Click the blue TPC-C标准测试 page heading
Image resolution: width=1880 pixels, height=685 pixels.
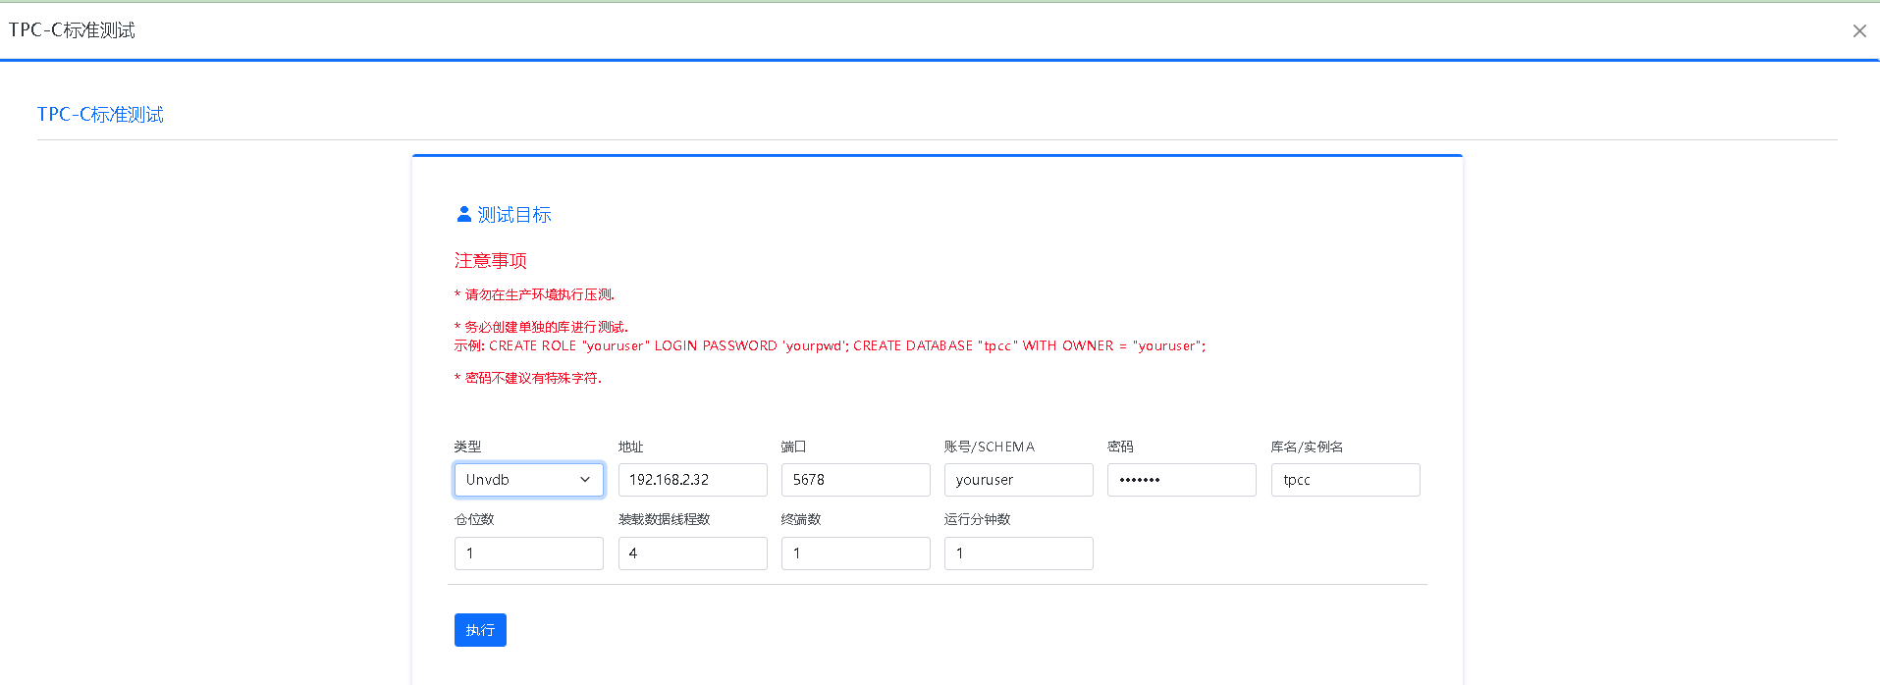point(100,115)
